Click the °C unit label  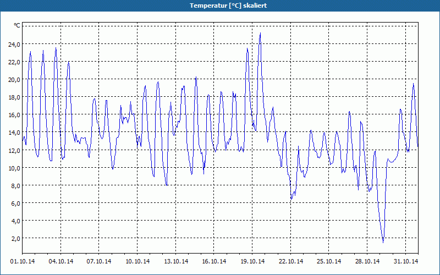[x=17, y=25]
